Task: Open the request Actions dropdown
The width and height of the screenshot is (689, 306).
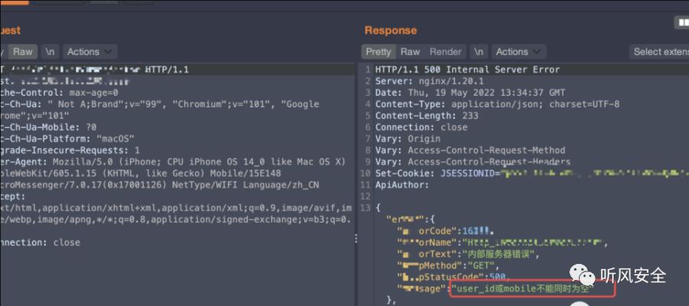Action: click(88, 52)
